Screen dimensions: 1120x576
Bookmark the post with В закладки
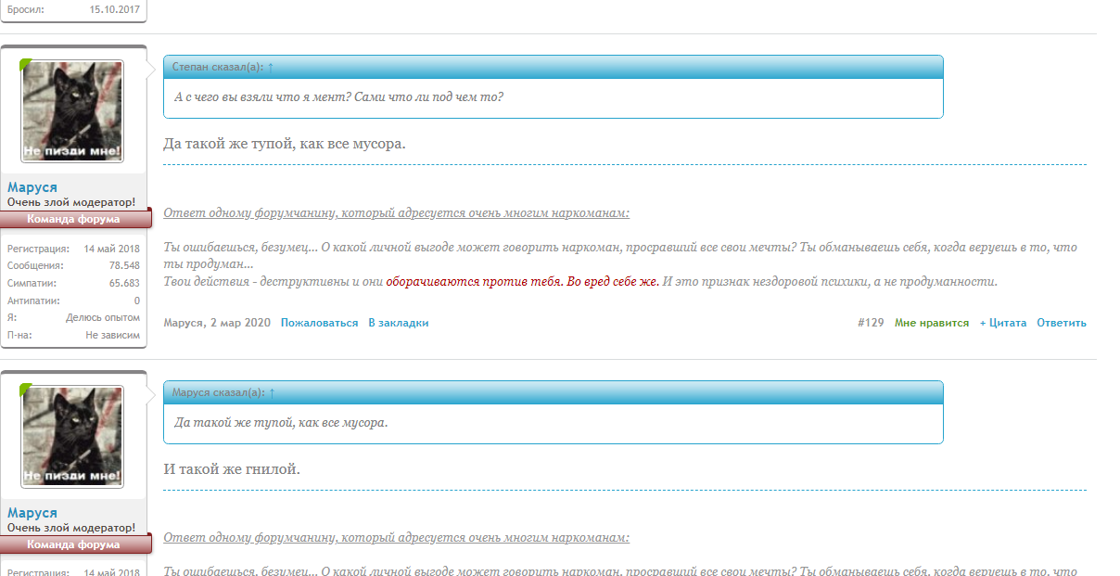(x=399, y=322)
